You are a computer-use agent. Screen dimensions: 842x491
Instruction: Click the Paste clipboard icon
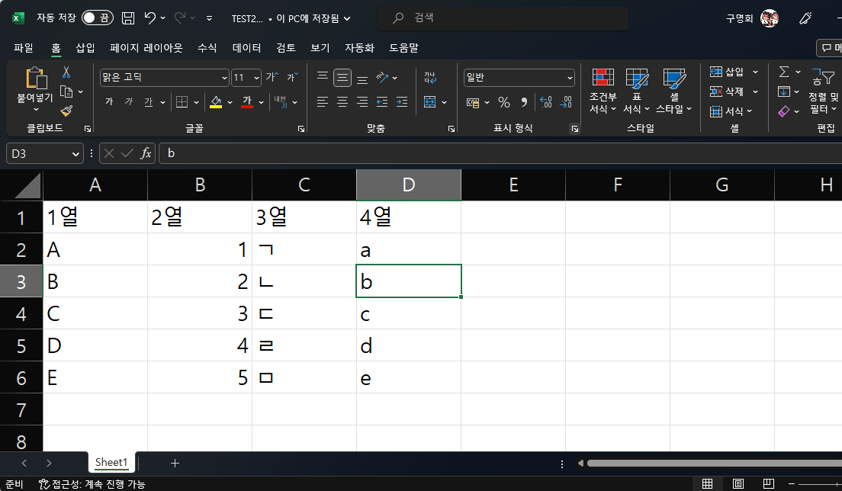click(x=36, y=78)
